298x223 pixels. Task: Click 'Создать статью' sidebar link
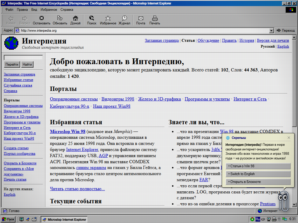[x=16, y=148]
